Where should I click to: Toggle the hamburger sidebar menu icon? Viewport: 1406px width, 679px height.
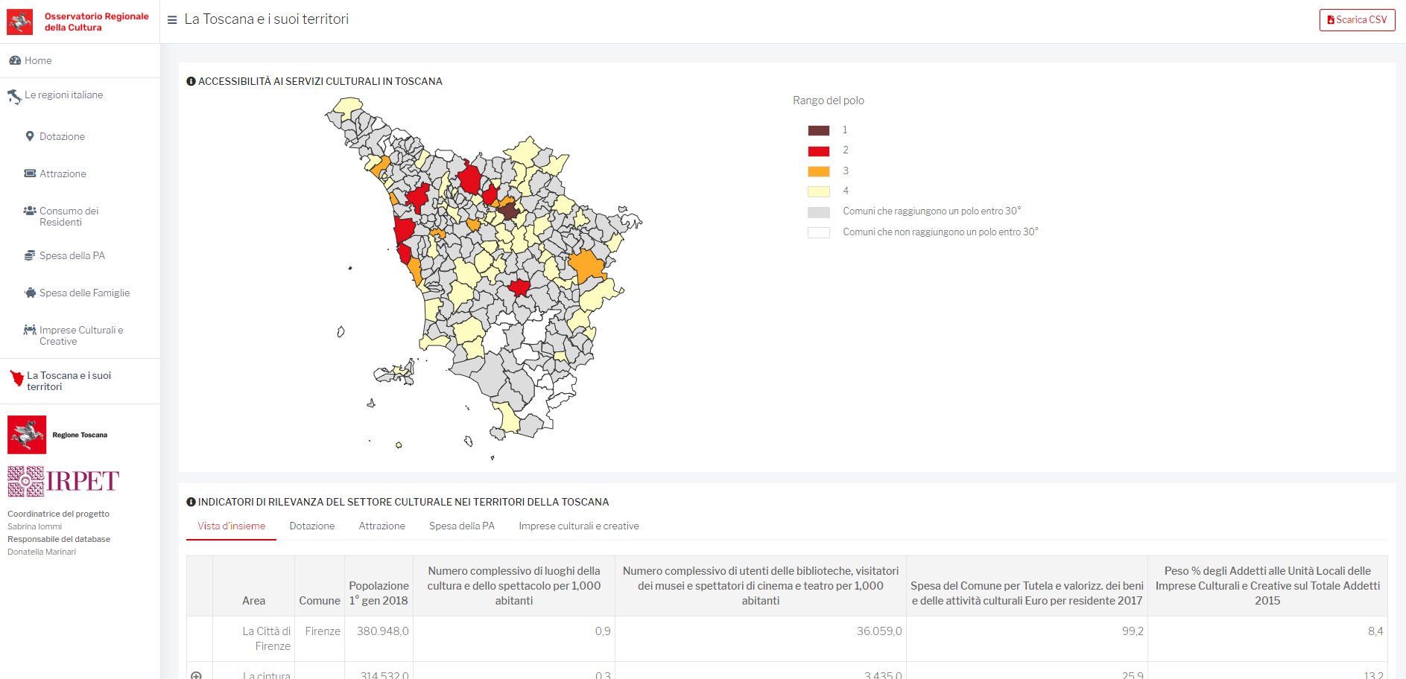click(x=172, y=20)
